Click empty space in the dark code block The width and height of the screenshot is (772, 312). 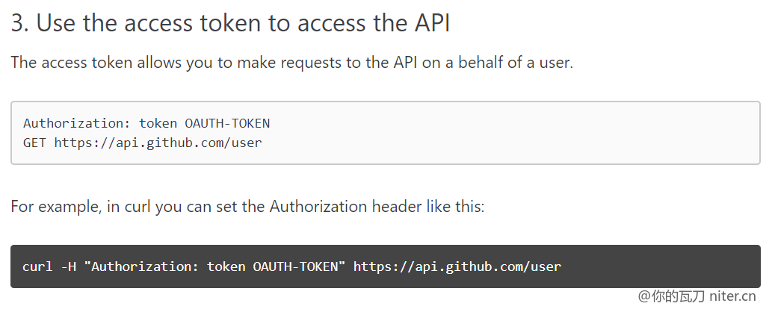(665, 266)
